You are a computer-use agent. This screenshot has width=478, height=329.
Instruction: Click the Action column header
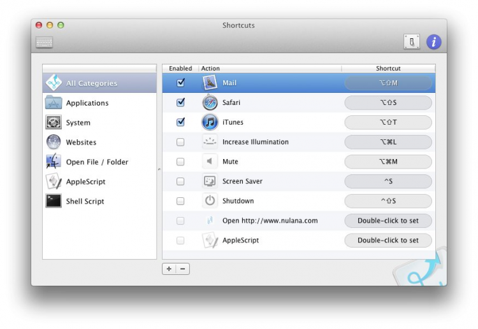[x=270, y=68]
